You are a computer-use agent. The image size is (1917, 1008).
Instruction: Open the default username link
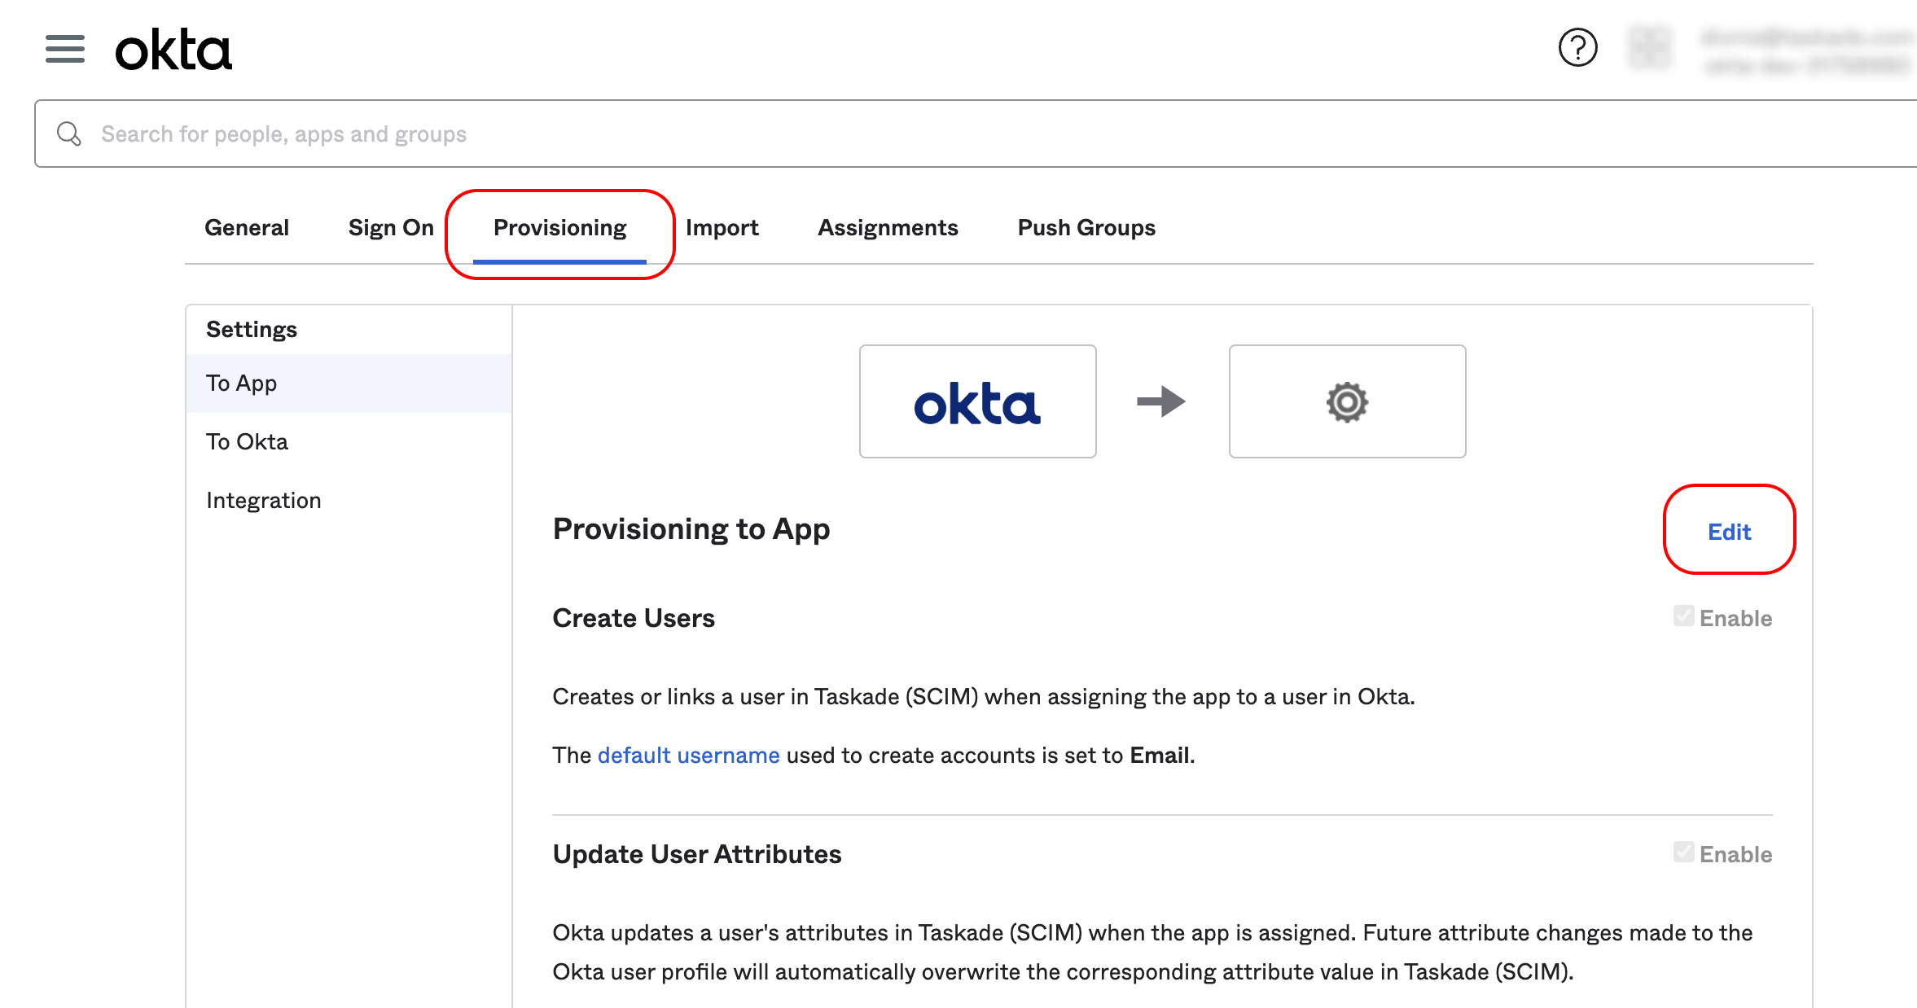[688, 756]
